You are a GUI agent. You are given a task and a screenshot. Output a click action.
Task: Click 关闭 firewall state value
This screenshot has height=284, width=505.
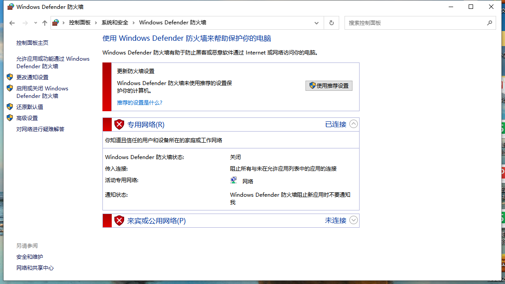coord(235,157)
